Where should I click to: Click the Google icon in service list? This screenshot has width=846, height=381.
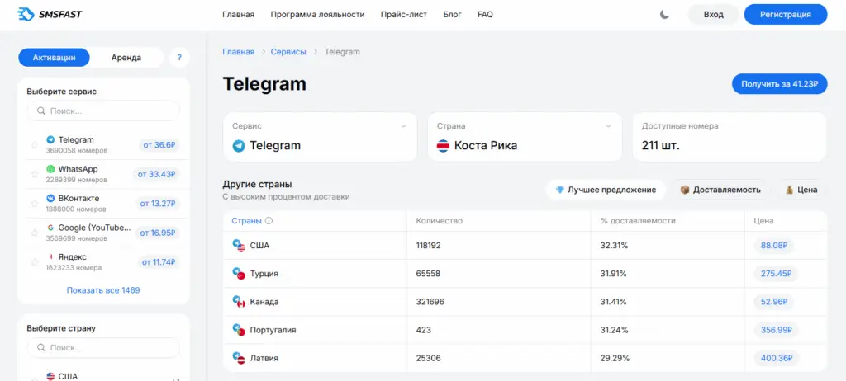tap(50, 228)
